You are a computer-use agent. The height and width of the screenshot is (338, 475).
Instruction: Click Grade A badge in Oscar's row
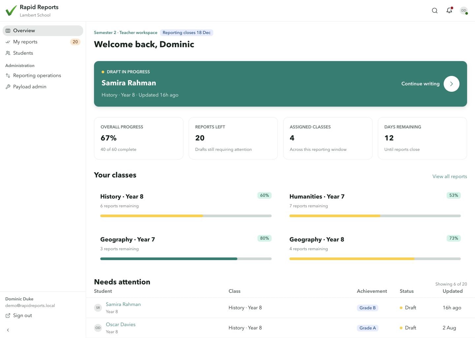[x=367, y=328]
